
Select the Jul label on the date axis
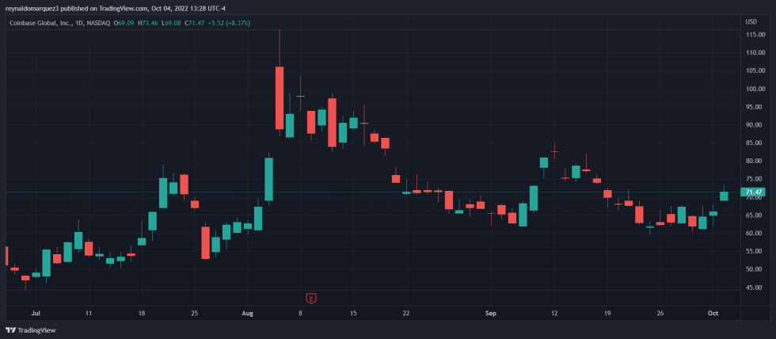point(35,314)
